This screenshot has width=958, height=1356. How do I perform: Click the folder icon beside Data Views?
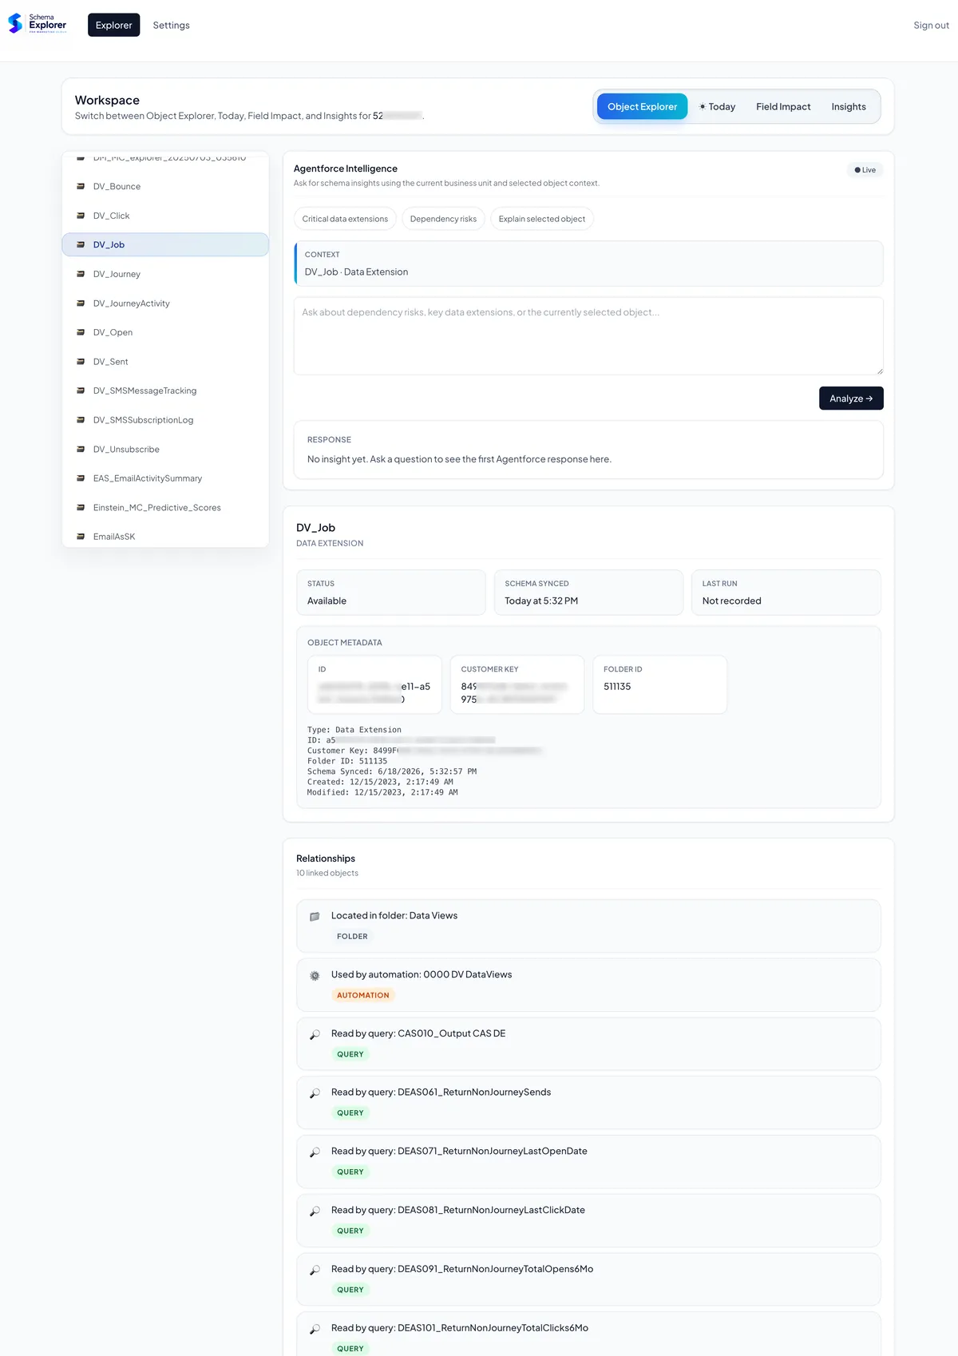(315, 917)
